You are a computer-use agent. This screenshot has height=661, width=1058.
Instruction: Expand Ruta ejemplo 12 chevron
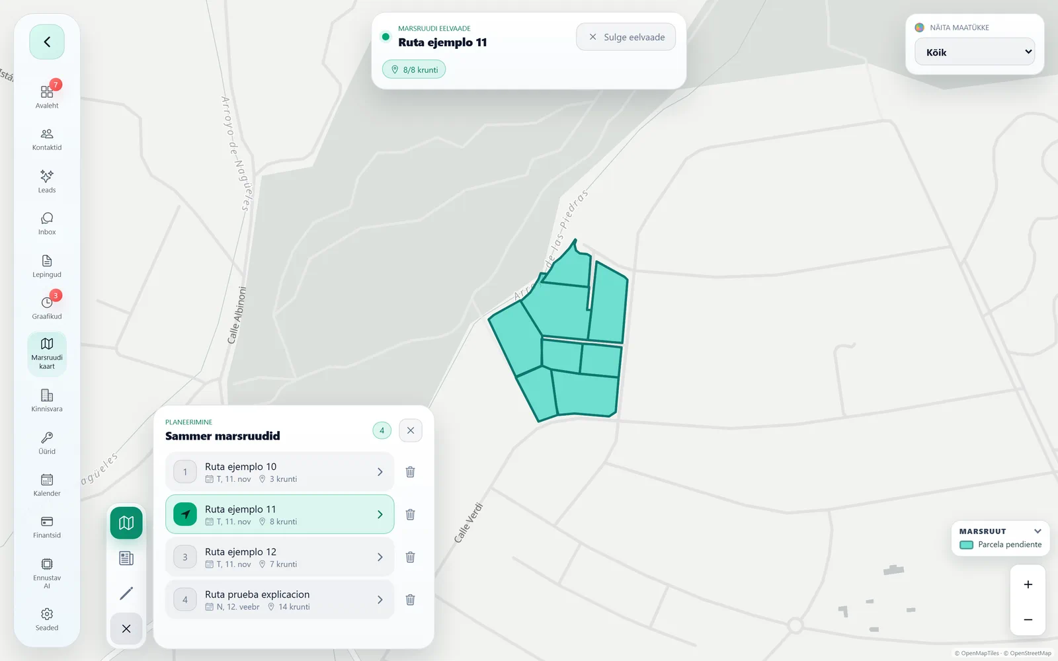pos(380,557)
